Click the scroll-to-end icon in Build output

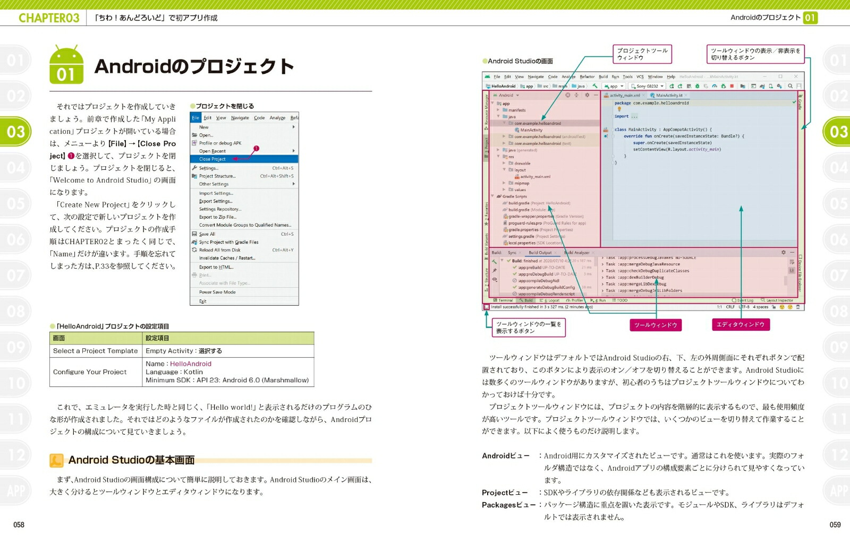791,270
